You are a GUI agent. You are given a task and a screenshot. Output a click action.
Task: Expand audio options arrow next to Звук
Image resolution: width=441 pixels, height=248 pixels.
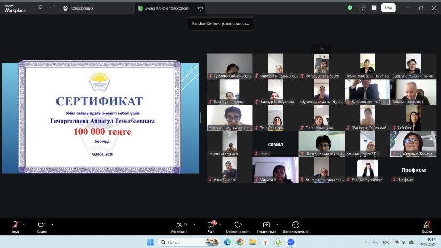pyautogui.click(x=24, y=224)
